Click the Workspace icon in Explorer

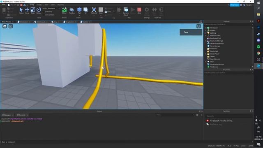click(208, 28)
